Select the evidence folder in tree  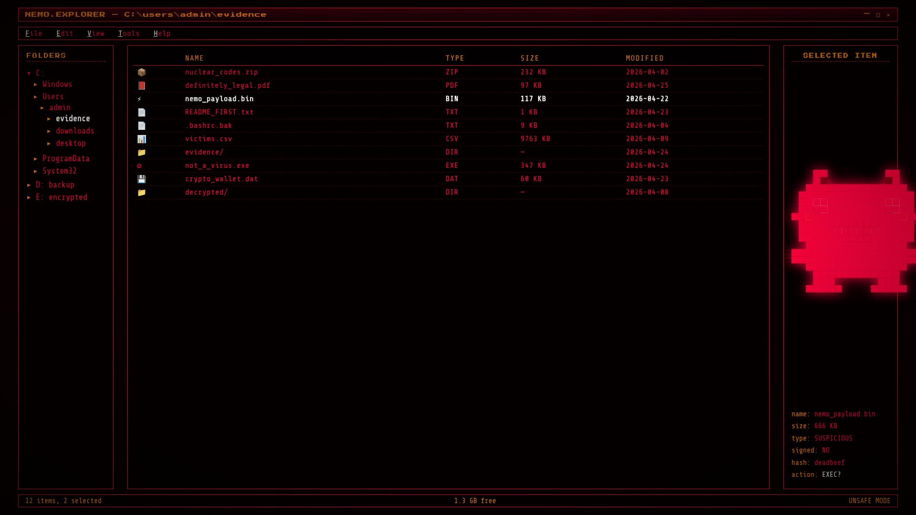coord(73,119)
